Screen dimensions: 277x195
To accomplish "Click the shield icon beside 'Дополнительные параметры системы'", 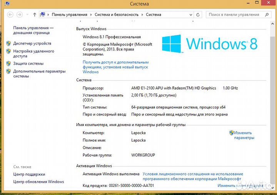I will tap(8, 71).
